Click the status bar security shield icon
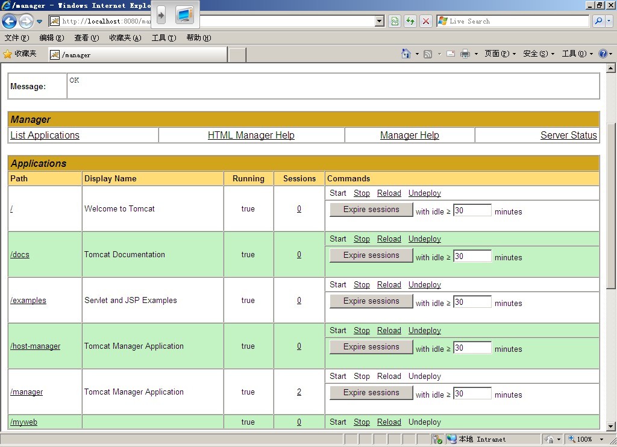The height and width of the screenshot is (447, 617). coord(436,439)
